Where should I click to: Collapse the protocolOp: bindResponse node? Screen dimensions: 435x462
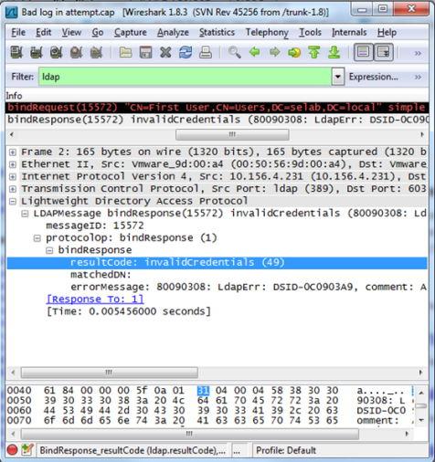tap(37, 238)
